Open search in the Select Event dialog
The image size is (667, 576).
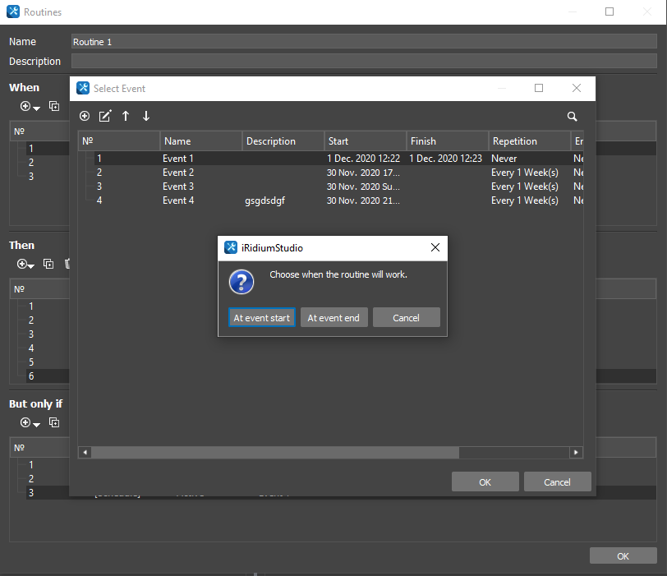(572, 117)
